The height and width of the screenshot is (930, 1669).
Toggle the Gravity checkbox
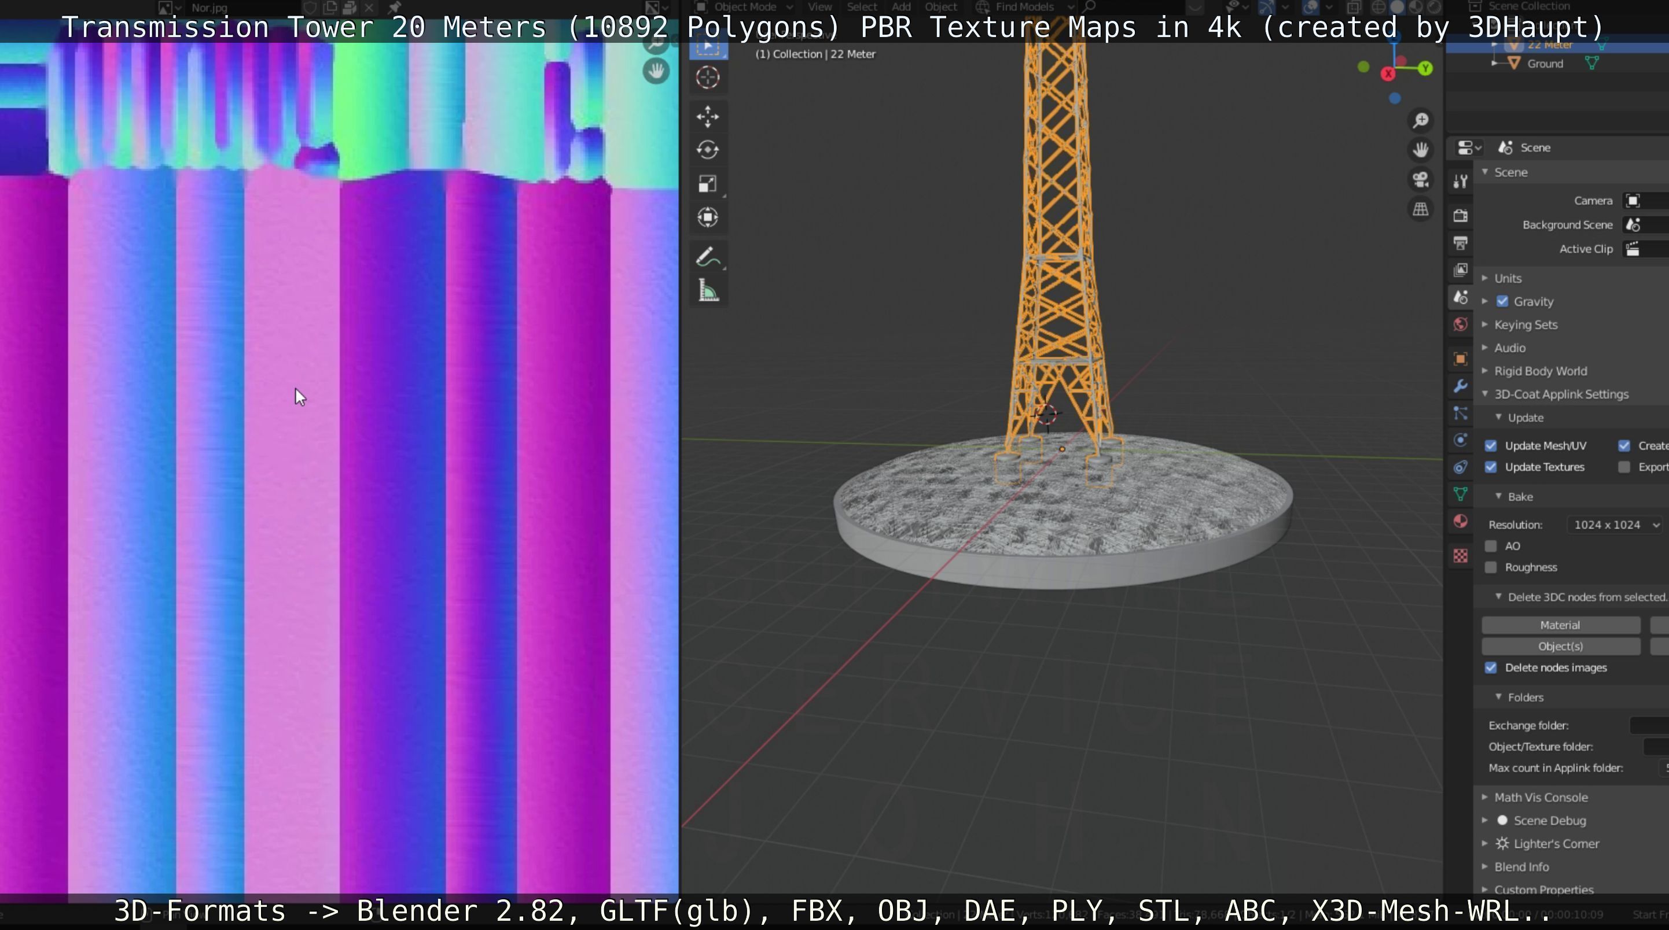(1502, 301)
